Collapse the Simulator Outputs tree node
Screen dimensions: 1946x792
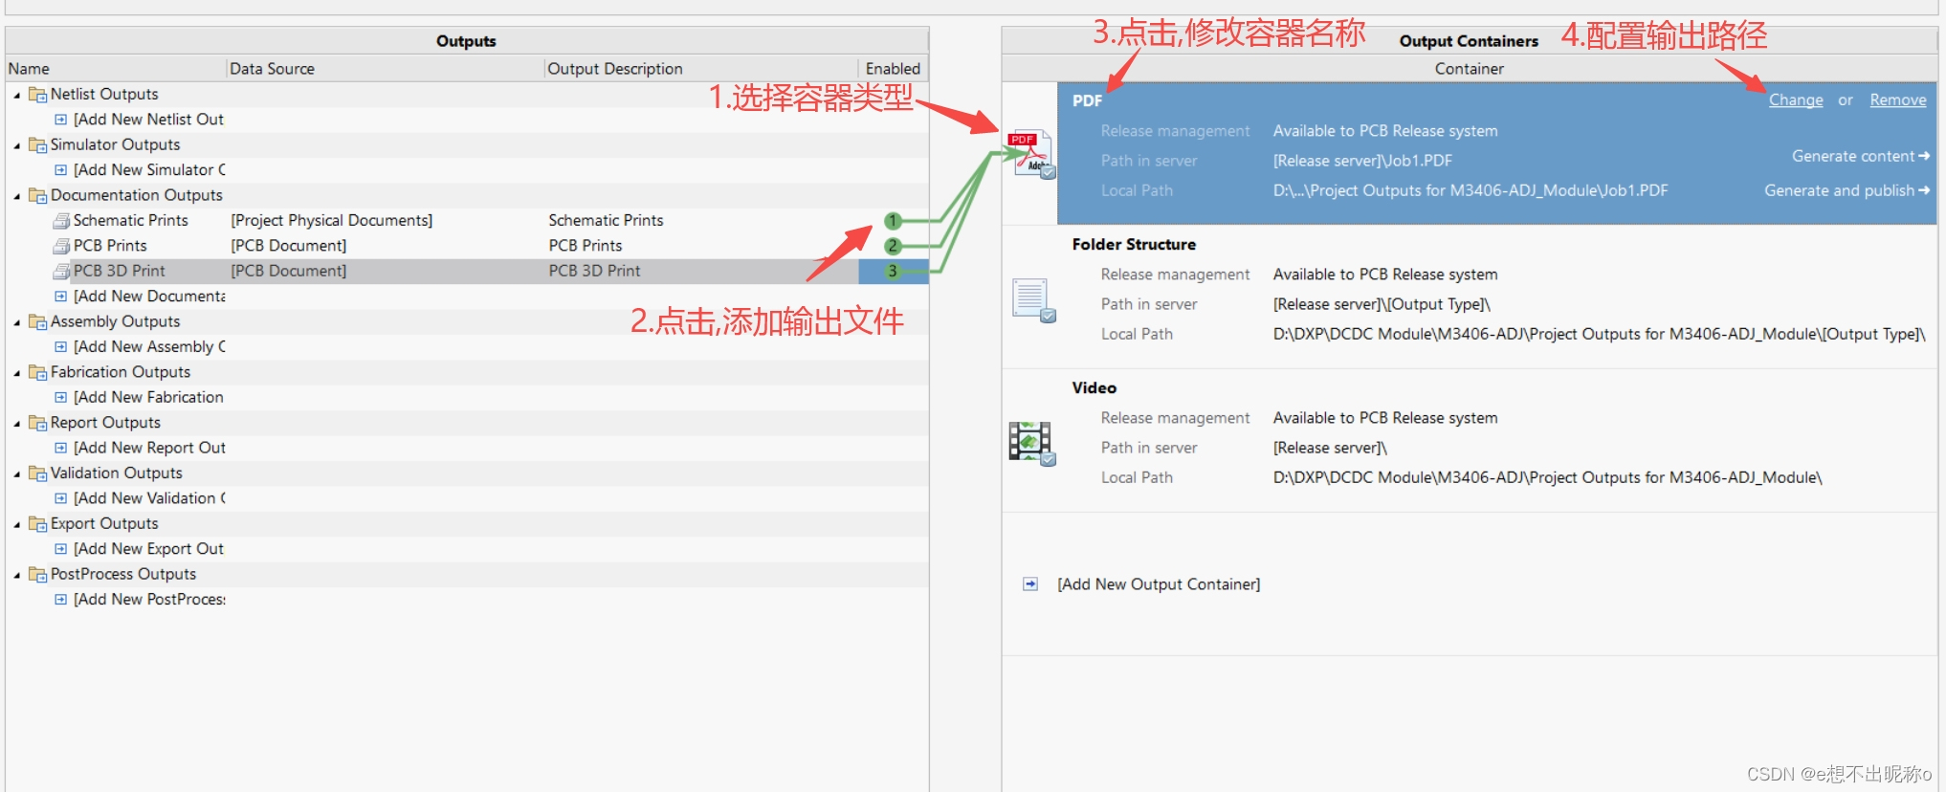(x=17, y=145)
